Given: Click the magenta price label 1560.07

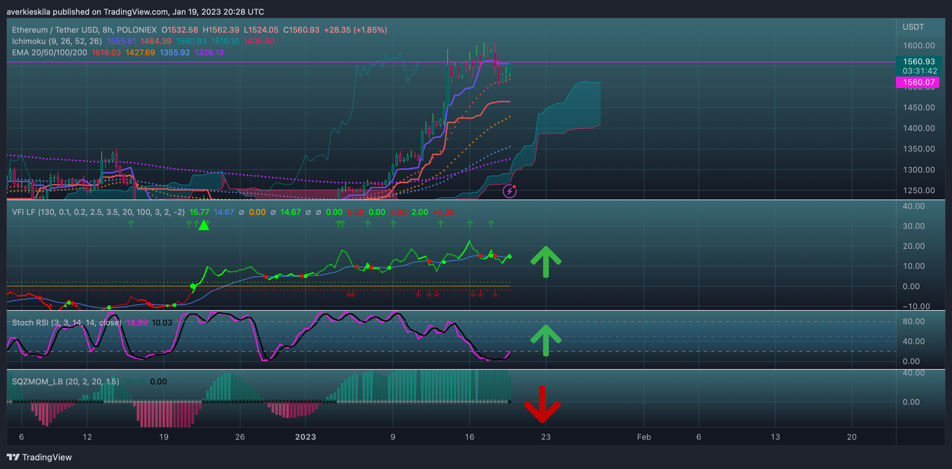Looking at the screenshot, I should click(918, 82).
